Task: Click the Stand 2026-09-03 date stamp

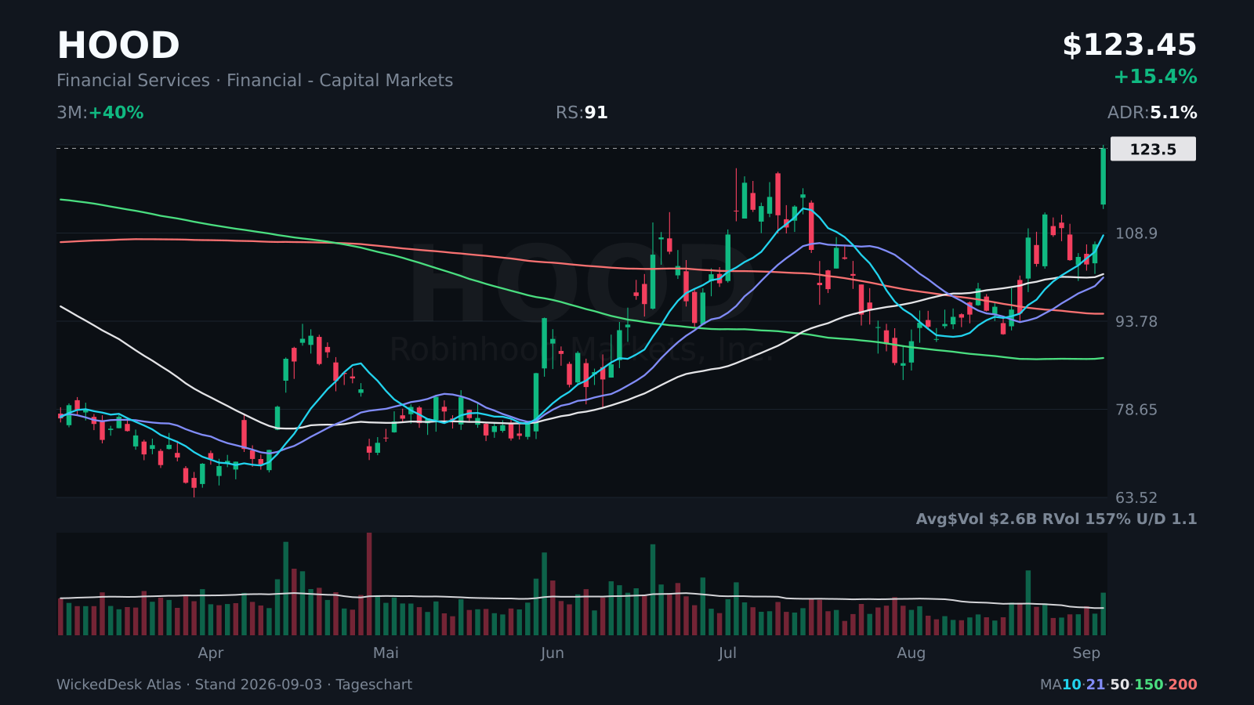Action: point(259,685)
